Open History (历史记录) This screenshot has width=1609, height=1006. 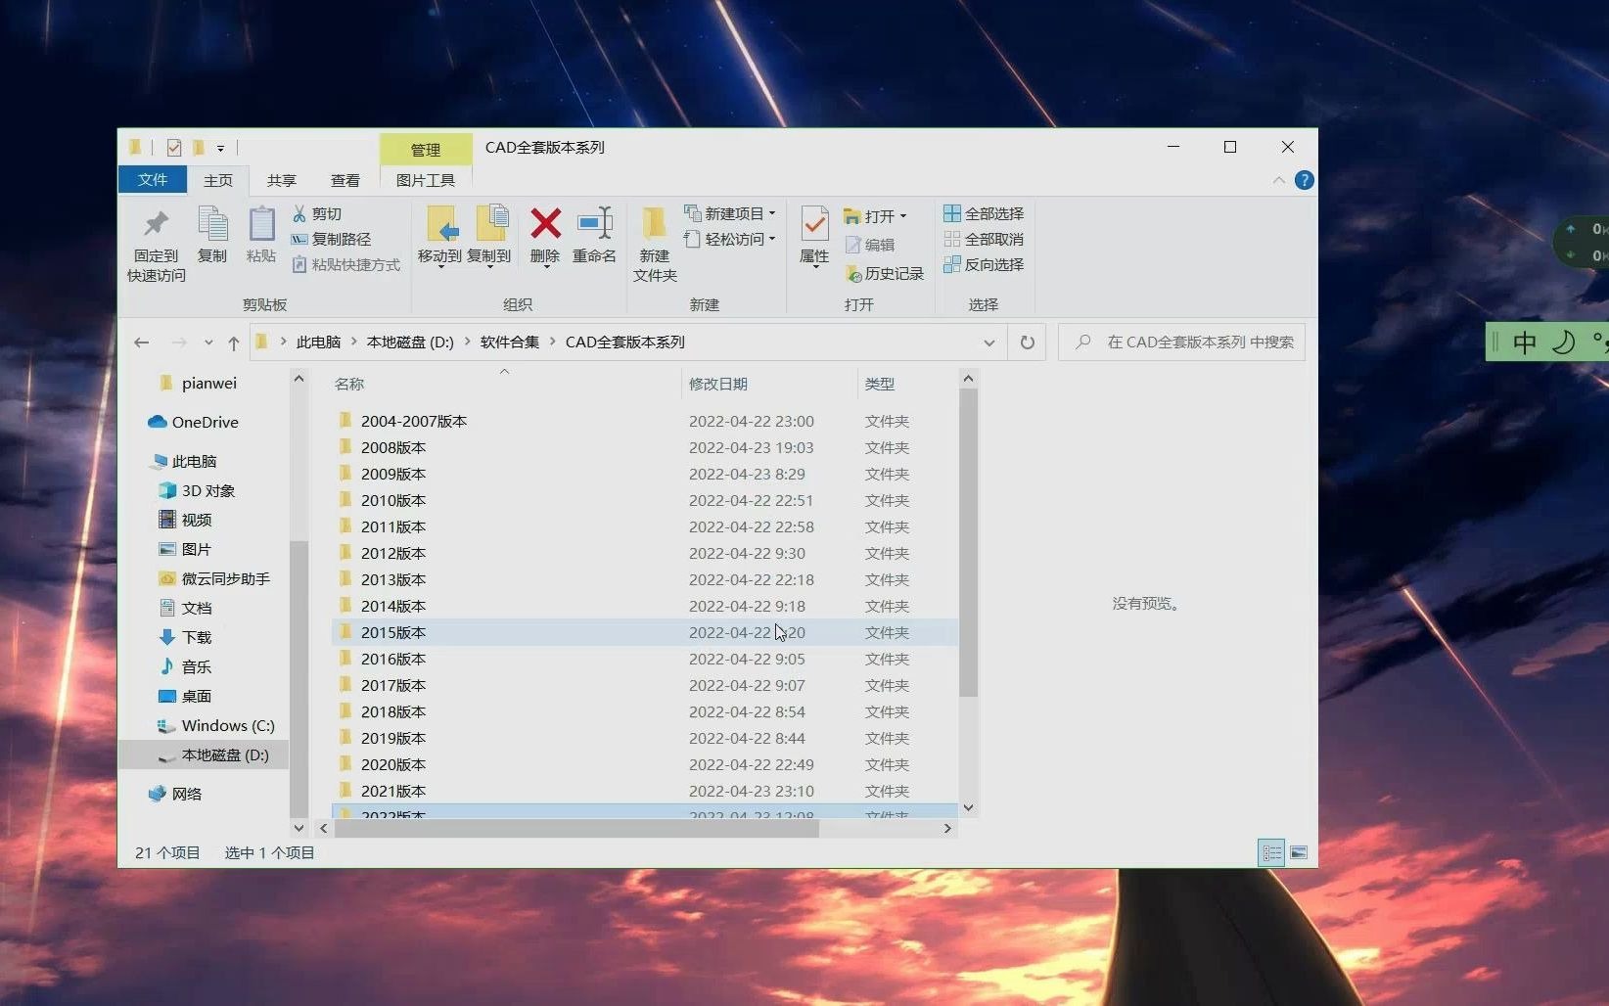pyautogui.click(x=885, y=273)
